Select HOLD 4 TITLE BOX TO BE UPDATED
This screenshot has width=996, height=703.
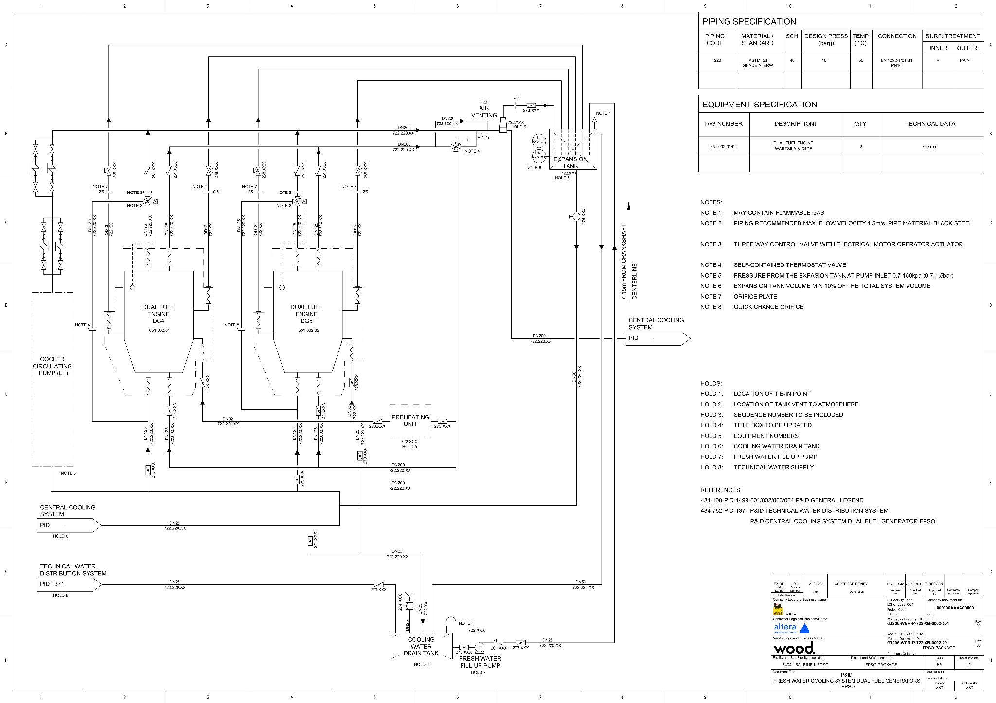pos(772,425)
